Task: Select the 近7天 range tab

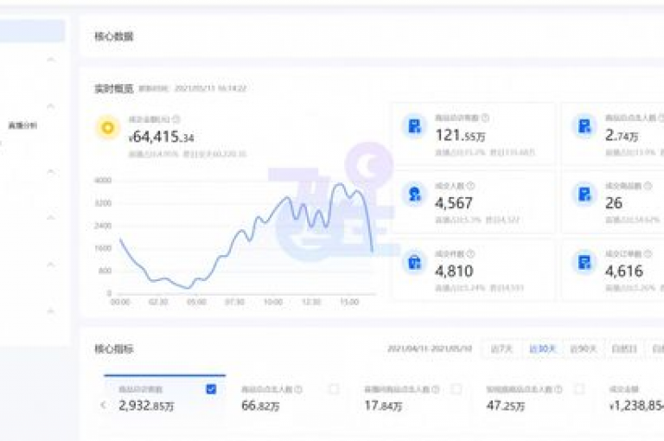Action: pos(501,348)
